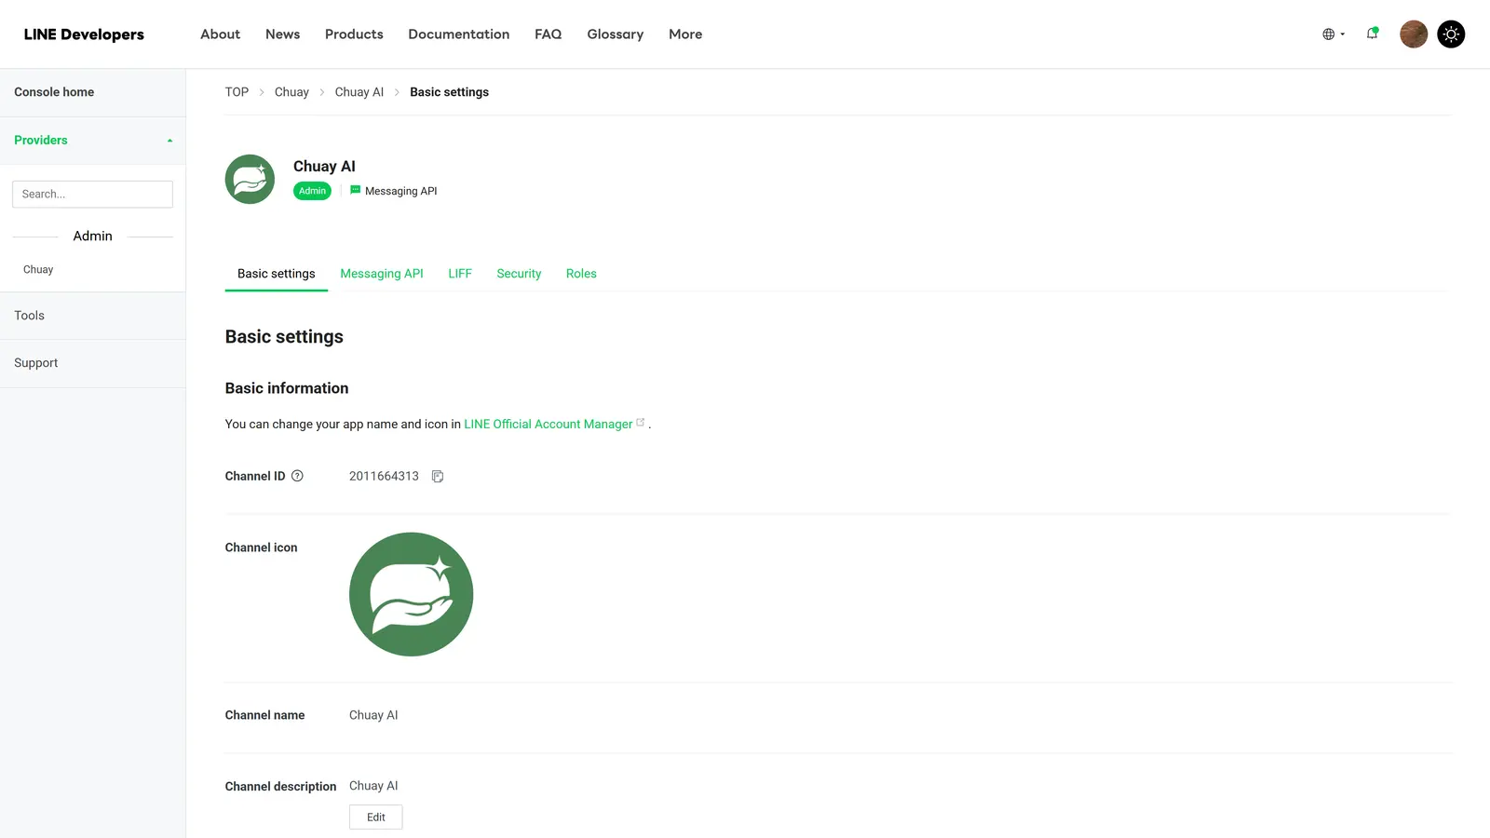Expand the More menu

pyautogui.click(x=685, y=34)
